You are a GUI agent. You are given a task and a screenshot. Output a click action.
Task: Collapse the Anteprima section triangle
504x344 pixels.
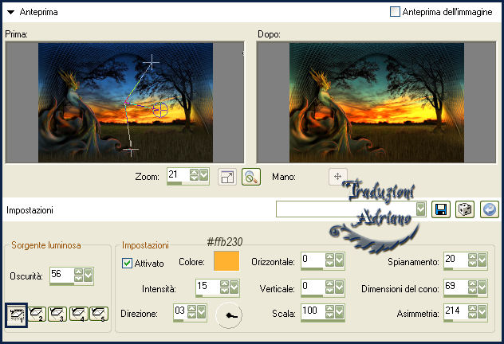[10, 13]
